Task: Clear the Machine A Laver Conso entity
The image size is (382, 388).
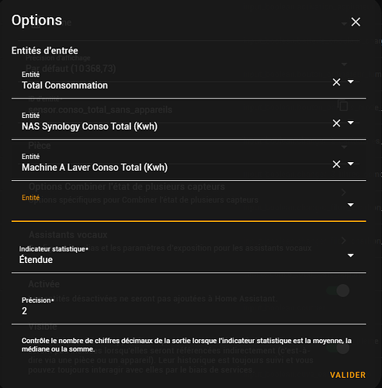Action: point(336,164)
